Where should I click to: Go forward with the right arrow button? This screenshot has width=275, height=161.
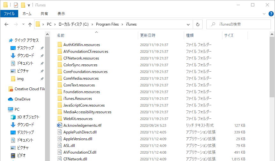pyautogui.click(x=16, y=24)
